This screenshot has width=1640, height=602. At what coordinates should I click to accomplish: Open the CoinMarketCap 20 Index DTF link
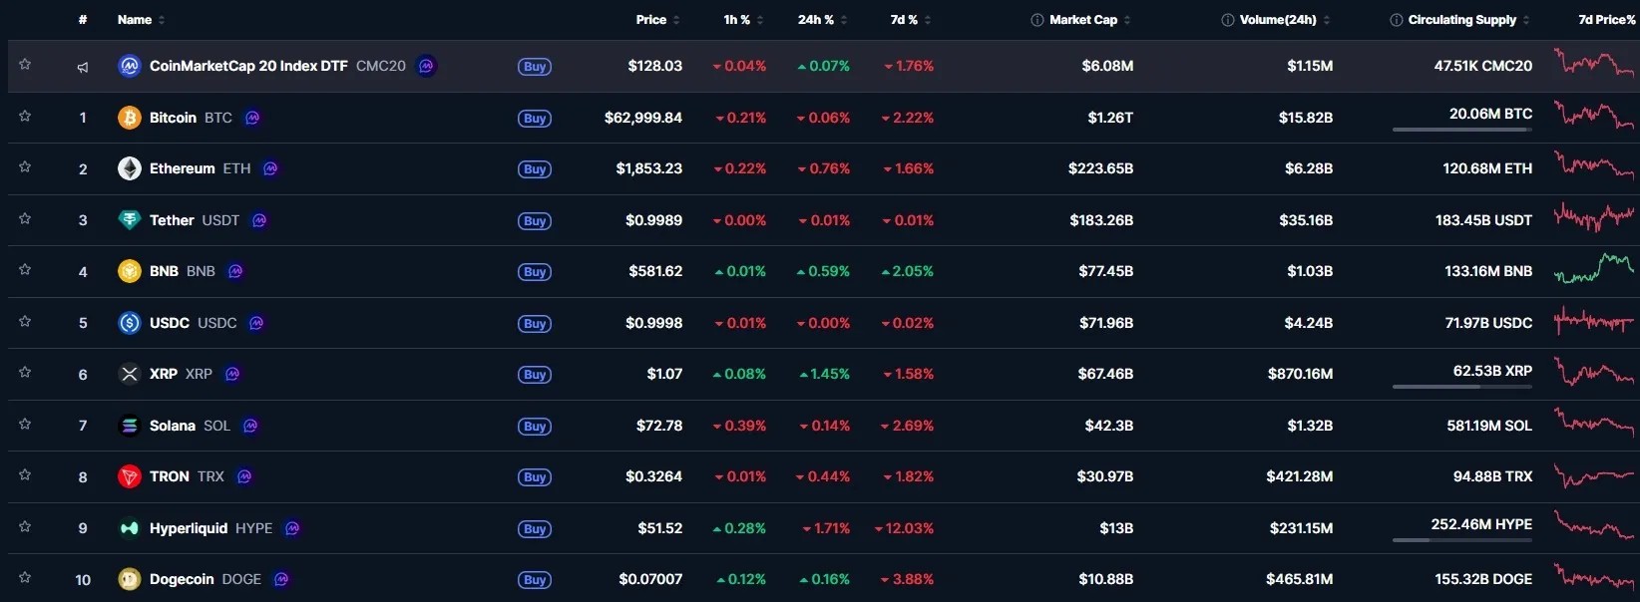click(248, 66)
